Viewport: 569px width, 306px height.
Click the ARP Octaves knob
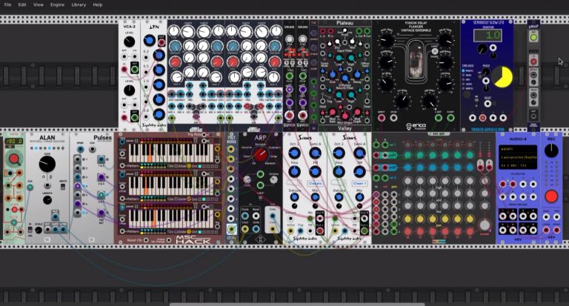pyautogui.click(x=273, y=179)
